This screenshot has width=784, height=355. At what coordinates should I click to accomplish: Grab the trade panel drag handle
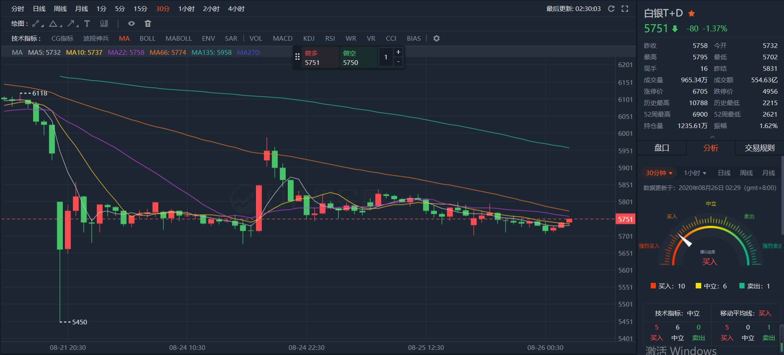point(297,57)
